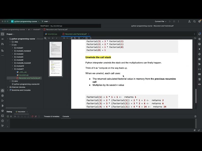
Task: Open Notifications bell icon
Action: coord(199,34)
